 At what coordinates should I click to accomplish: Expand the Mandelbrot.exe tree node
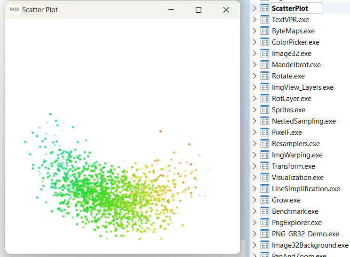click(x=255, y=65)
